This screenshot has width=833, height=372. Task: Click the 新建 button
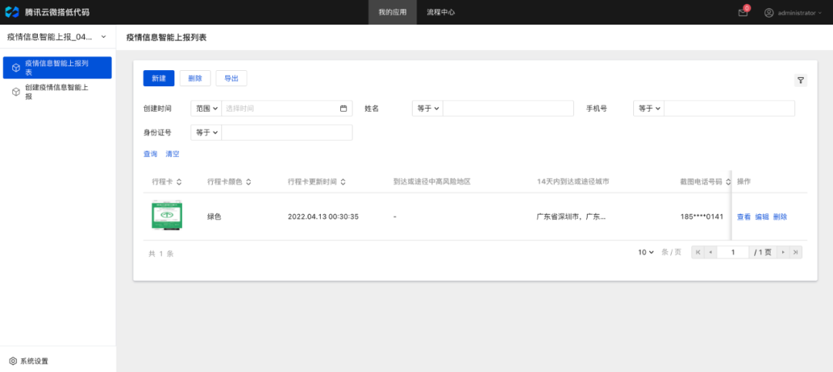click(159, 78)
